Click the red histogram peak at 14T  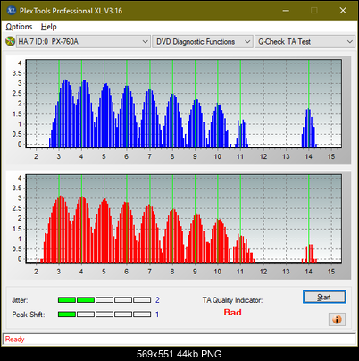coord(309,253)
